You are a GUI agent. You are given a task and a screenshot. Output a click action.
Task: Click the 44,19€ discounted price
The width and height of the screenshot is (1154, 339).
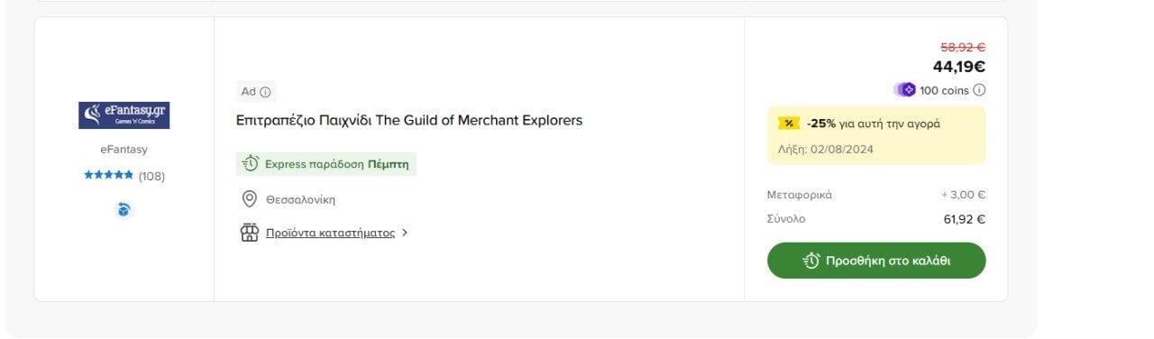pyautogui.click(x=959, y=67)
